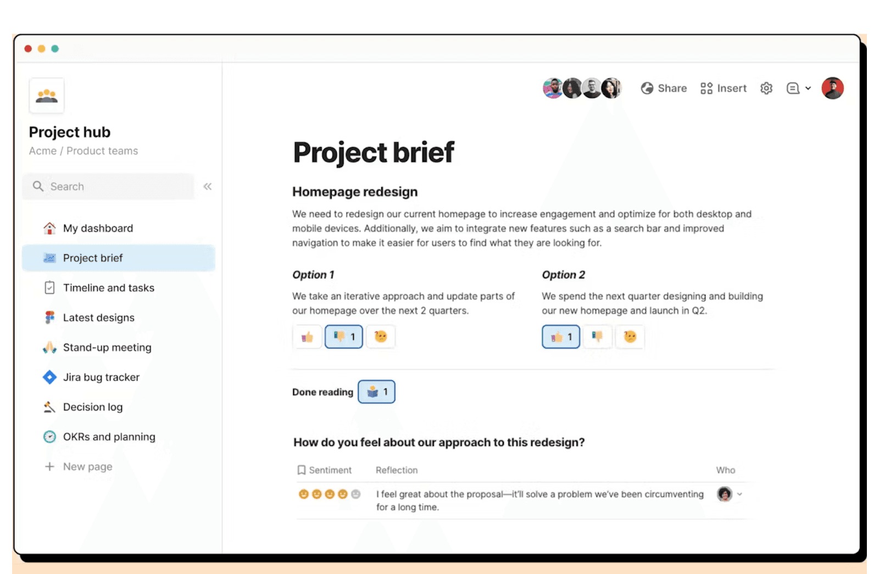Toggle thumbs down reaction for Option 2
This screenshot has width=879, height=574.
pos(597,337)
